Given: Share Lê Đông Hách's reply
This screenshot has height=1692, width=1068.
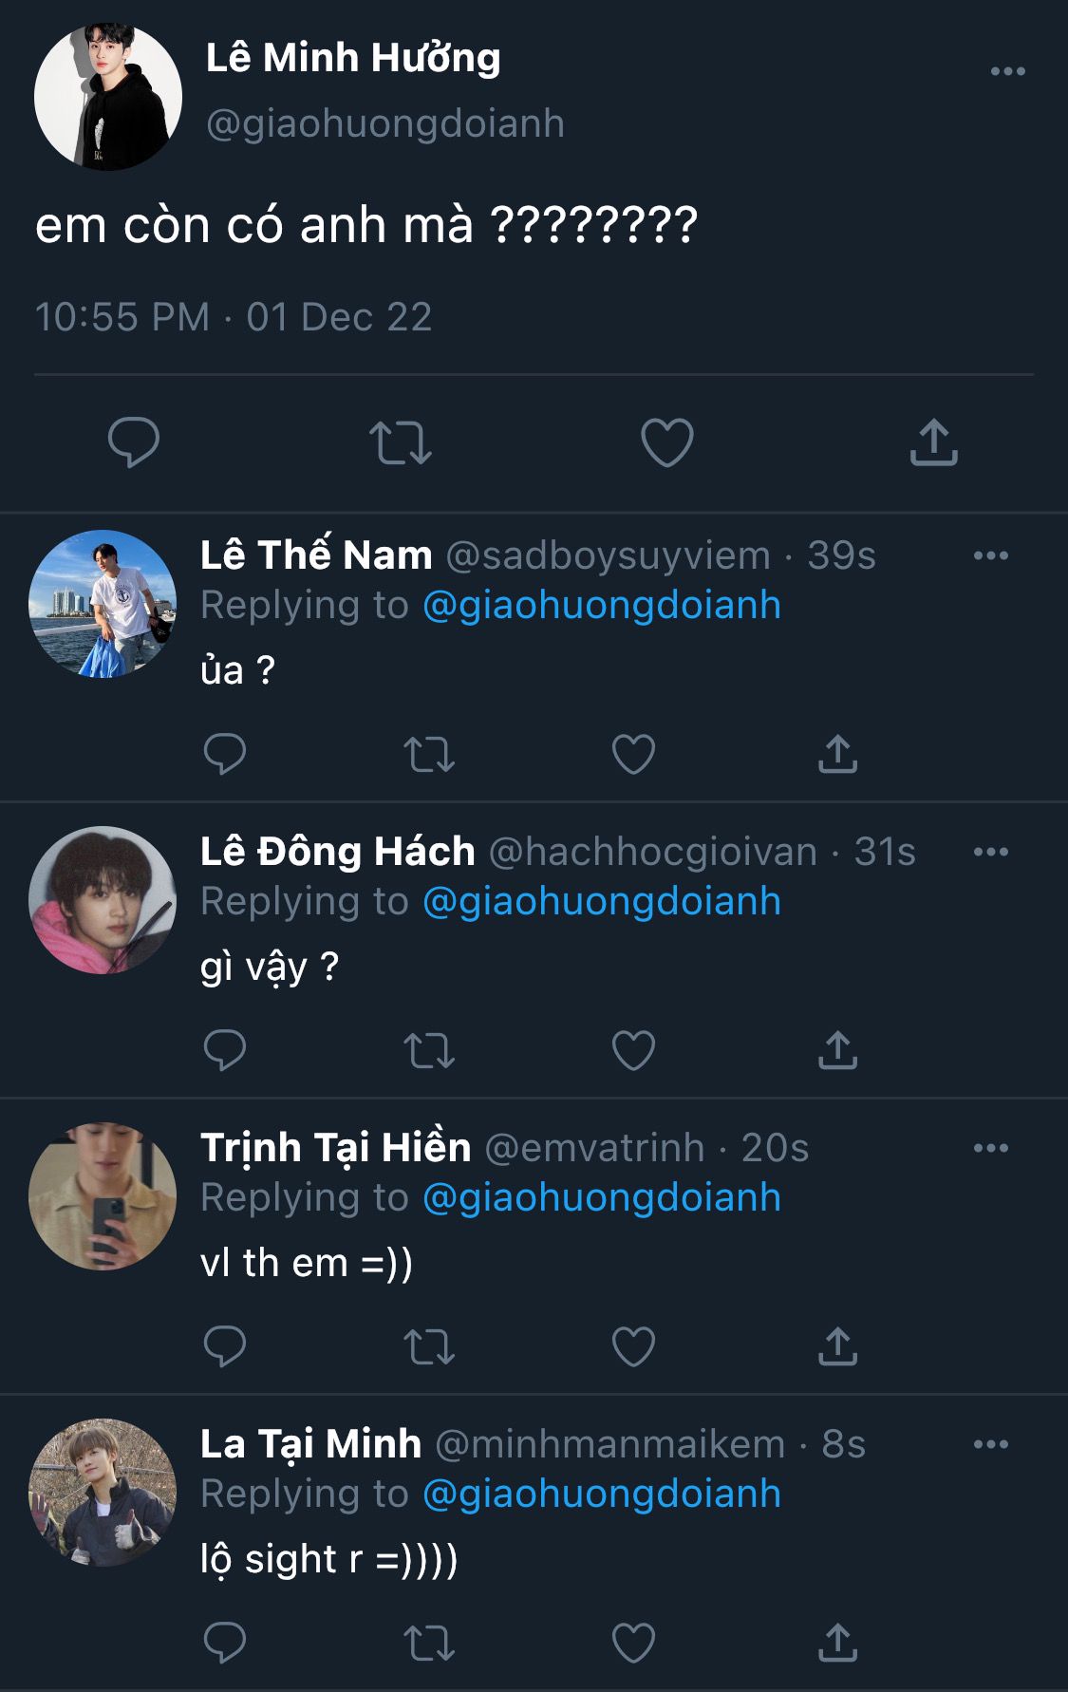Looking at the screenshot, I should pos(837,1051).
